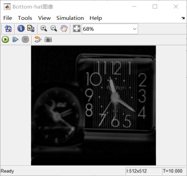Click the Video Information (i) icon

21,28
